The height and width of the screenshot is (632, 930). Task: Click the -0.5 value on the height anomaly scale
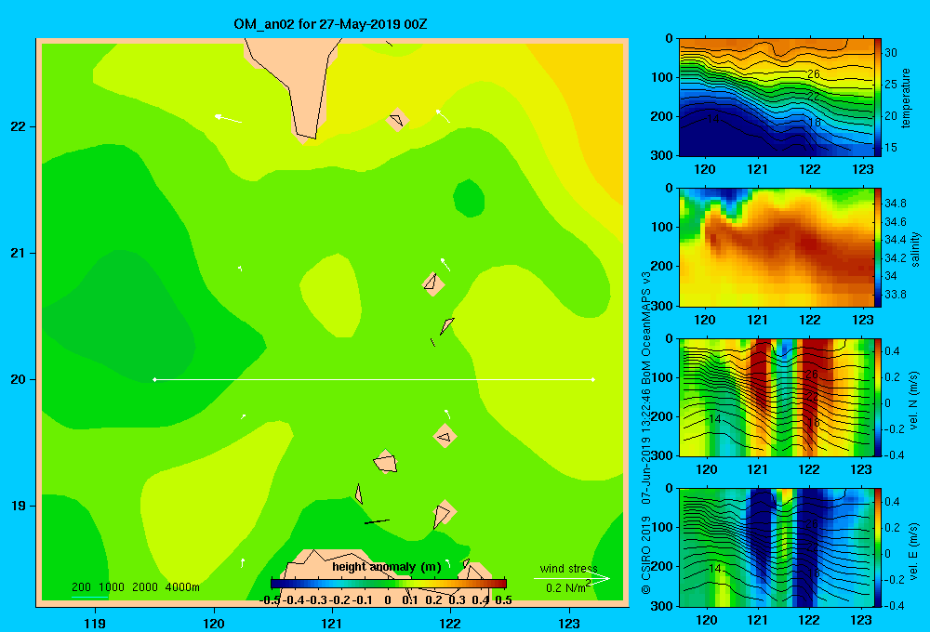(270, 600)
